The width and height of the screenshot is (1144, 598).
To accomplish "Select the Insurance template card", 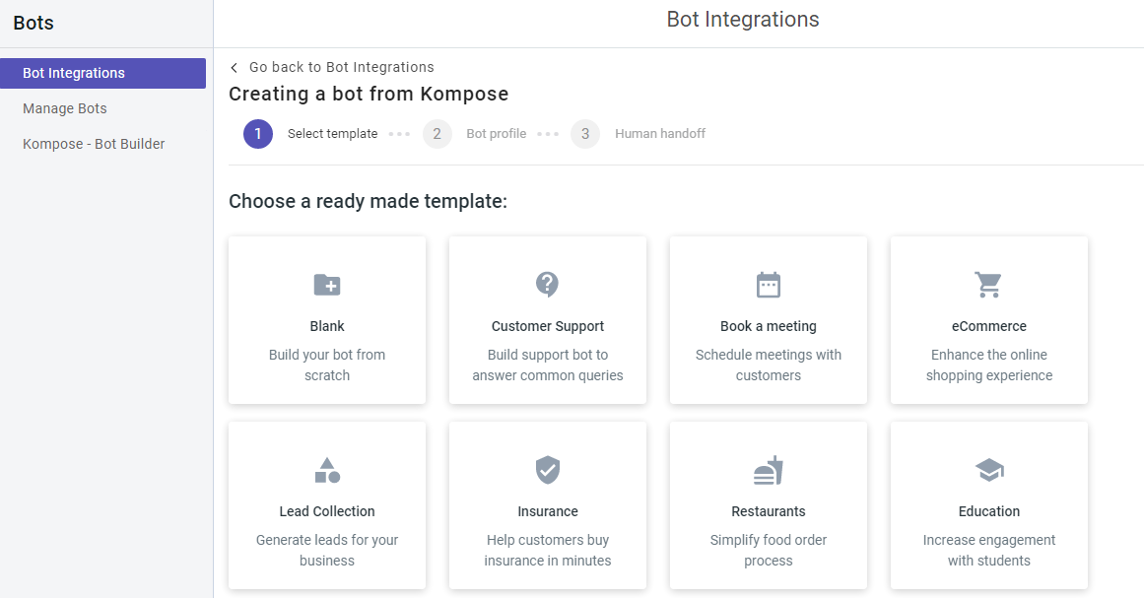I will pyautogui.click(x=548, y=505).
